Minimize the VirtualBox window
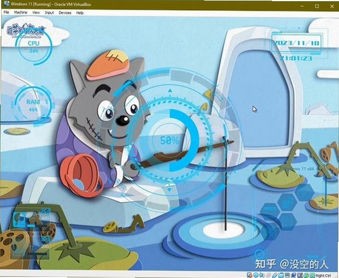339x278 pixels. 302,6
